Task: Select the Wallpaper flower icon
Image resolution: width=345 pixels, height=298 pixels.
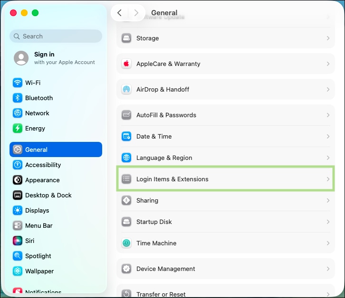Action: pos(18,271)
